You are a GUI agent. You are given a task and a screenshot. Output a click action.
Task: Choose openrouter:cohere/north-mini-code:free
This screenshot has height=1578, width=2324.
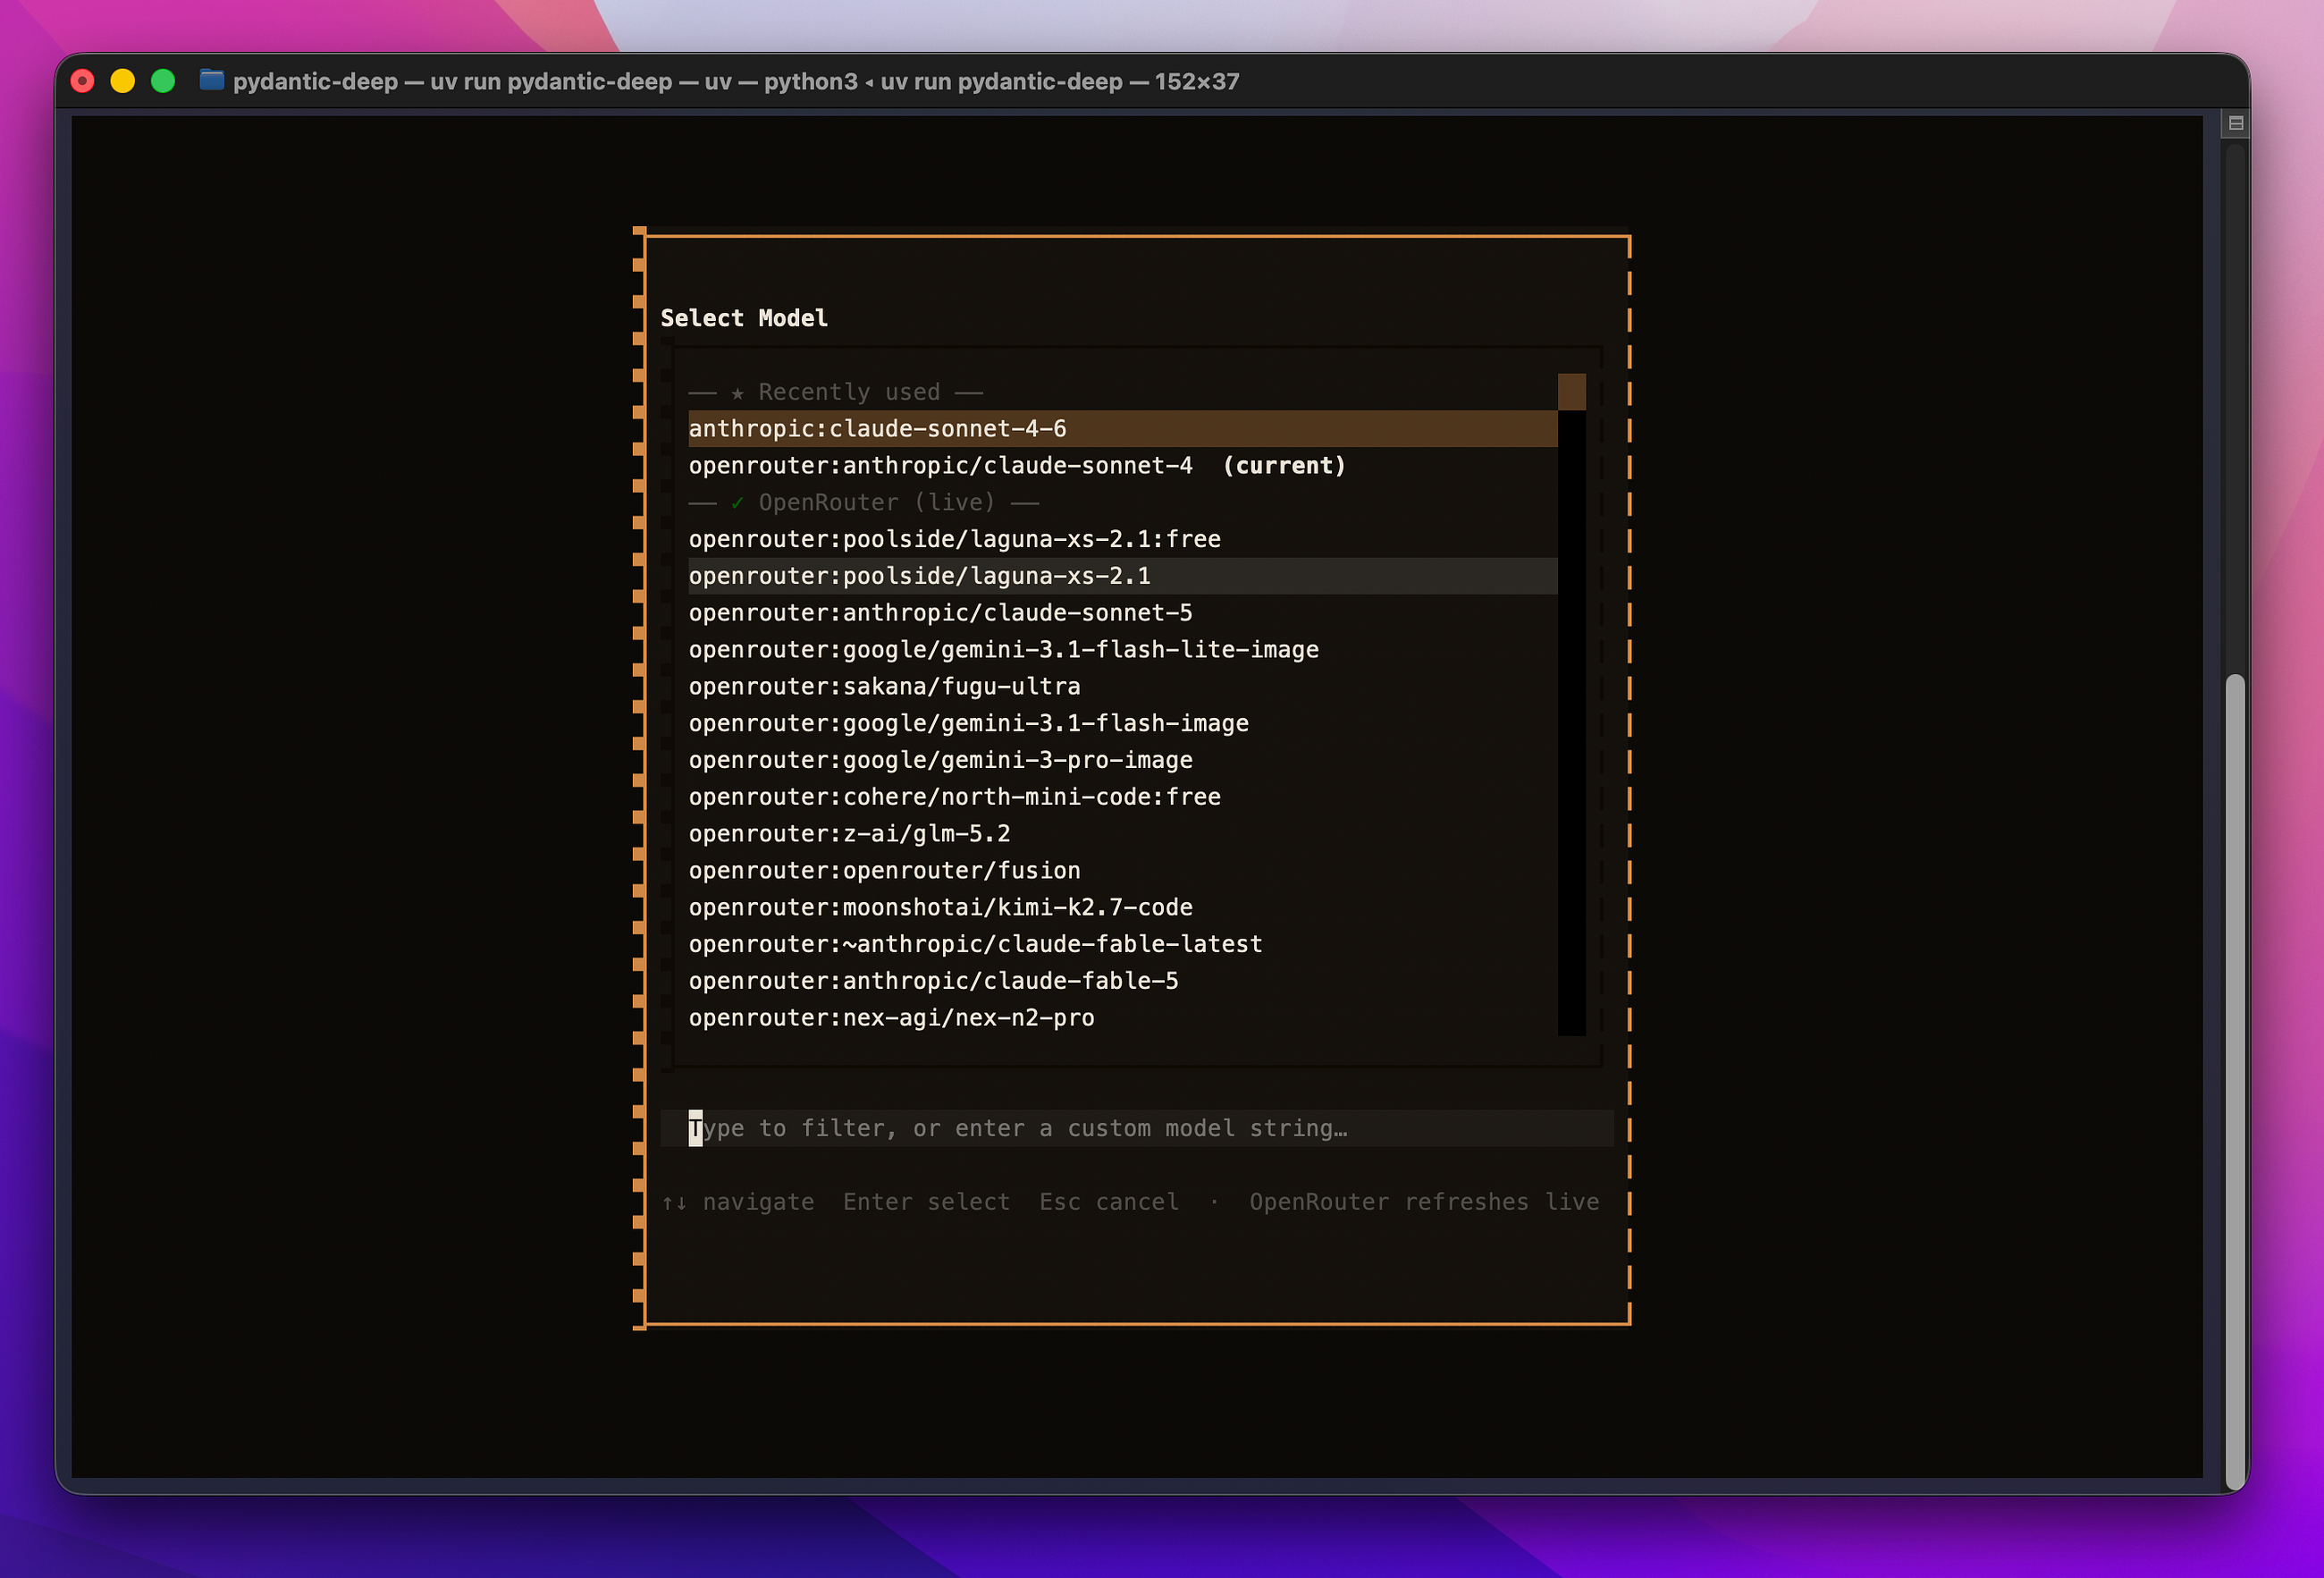(x=1122, y=797)
